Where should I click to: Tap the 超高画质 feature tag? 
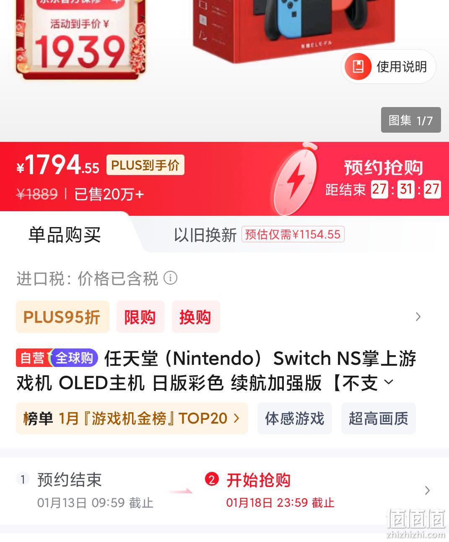point(379,418)
